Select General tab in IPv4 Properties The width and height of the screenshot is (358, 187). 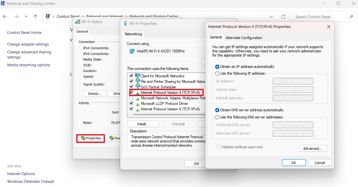coord(216,37)
